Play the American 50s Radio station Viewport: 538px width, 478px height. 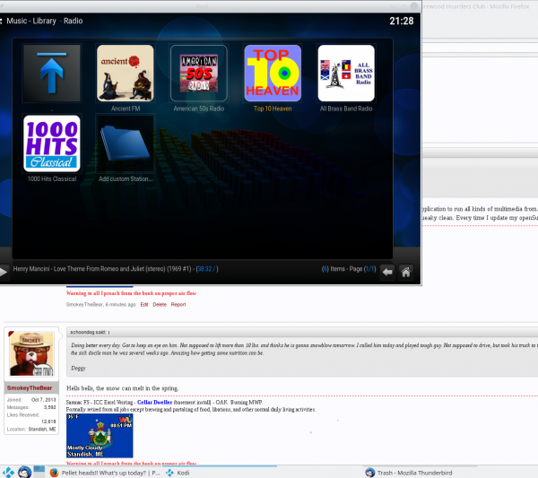click(x=198, y=73)
